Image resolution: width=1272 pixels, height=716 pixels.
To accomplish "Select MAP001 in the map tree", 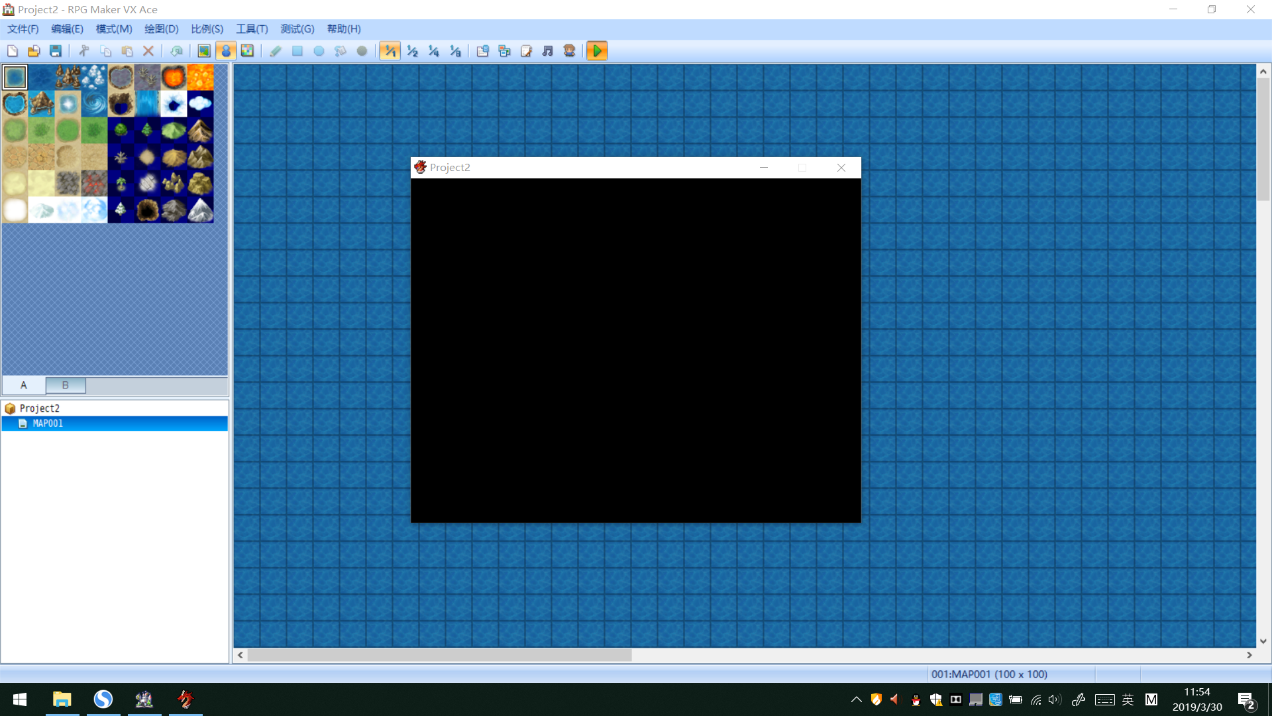I will click(115, 424).
